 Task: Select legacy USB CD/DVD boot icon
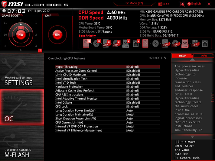click(175, 43)
